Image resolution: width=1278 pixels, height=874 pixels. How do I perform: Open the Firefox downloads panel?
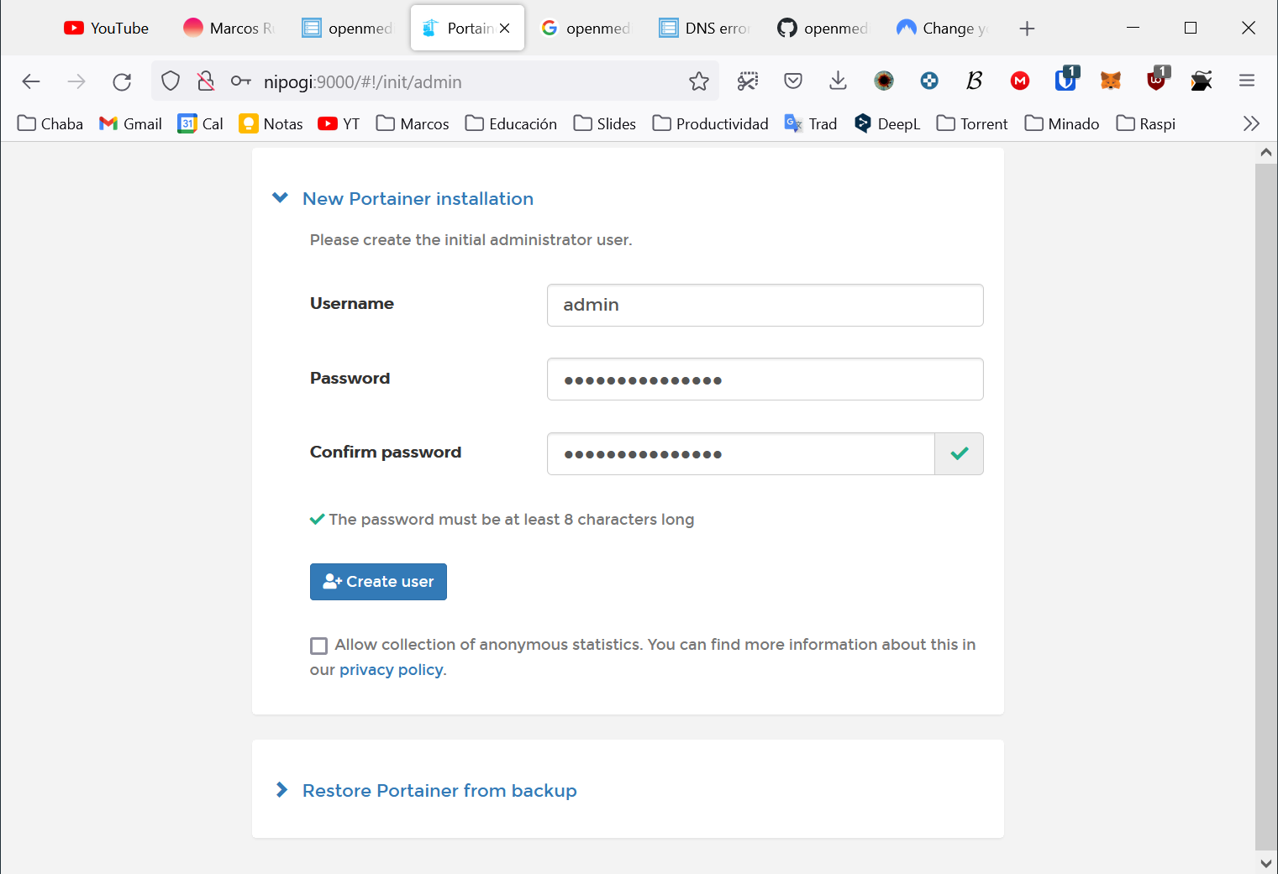tap(838, 81)
